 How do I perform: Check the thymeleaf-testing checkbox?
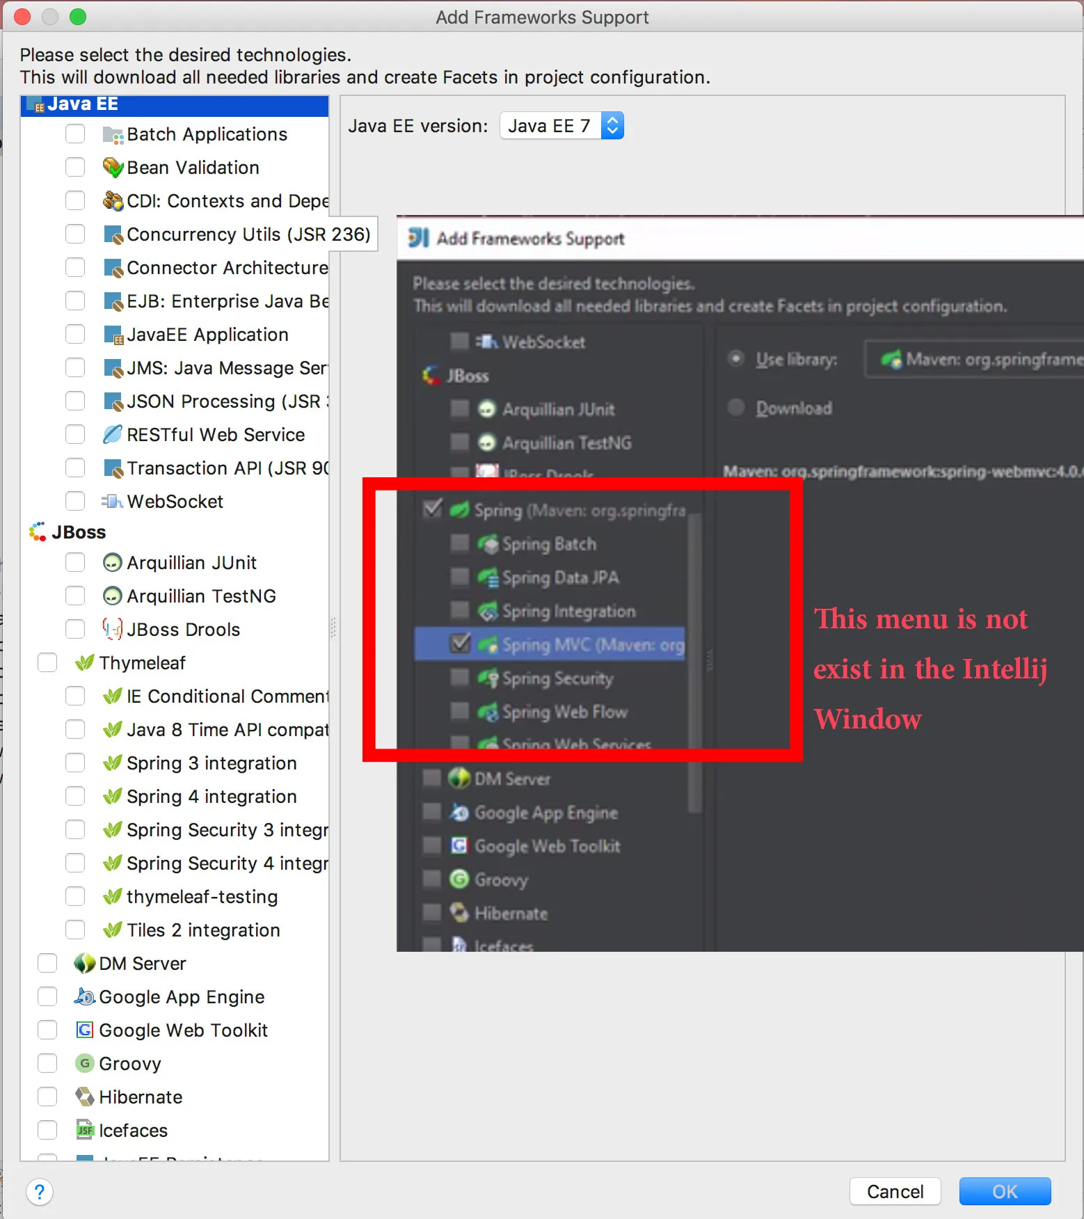75,897
